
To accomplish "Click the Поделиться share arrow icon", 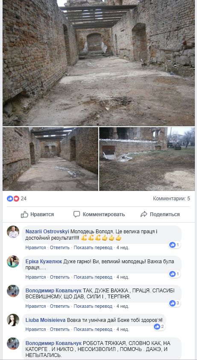I will (144, 214).
